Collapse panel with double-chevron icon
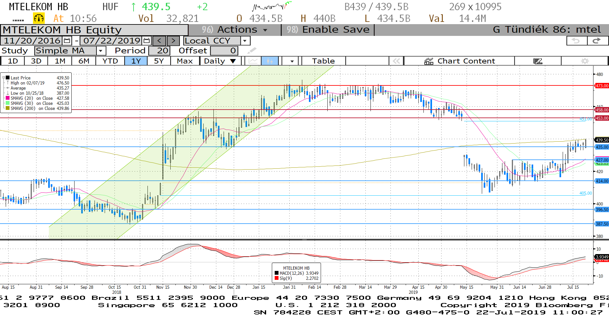 [x=396, y=61]
